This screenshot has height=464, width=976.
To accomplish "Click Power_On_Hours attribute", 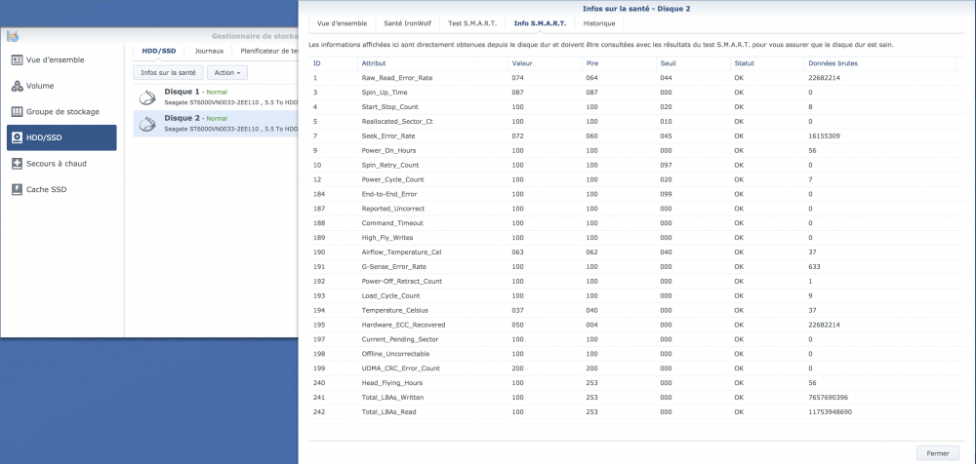I will coord(389,150).
